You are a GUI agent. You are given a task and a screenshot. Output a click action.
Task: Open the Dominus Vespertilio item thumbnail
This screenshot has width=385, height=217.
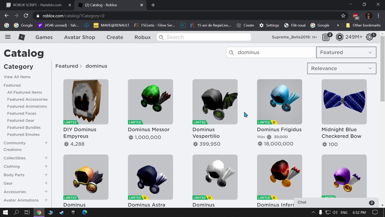[x=215, y=102]
